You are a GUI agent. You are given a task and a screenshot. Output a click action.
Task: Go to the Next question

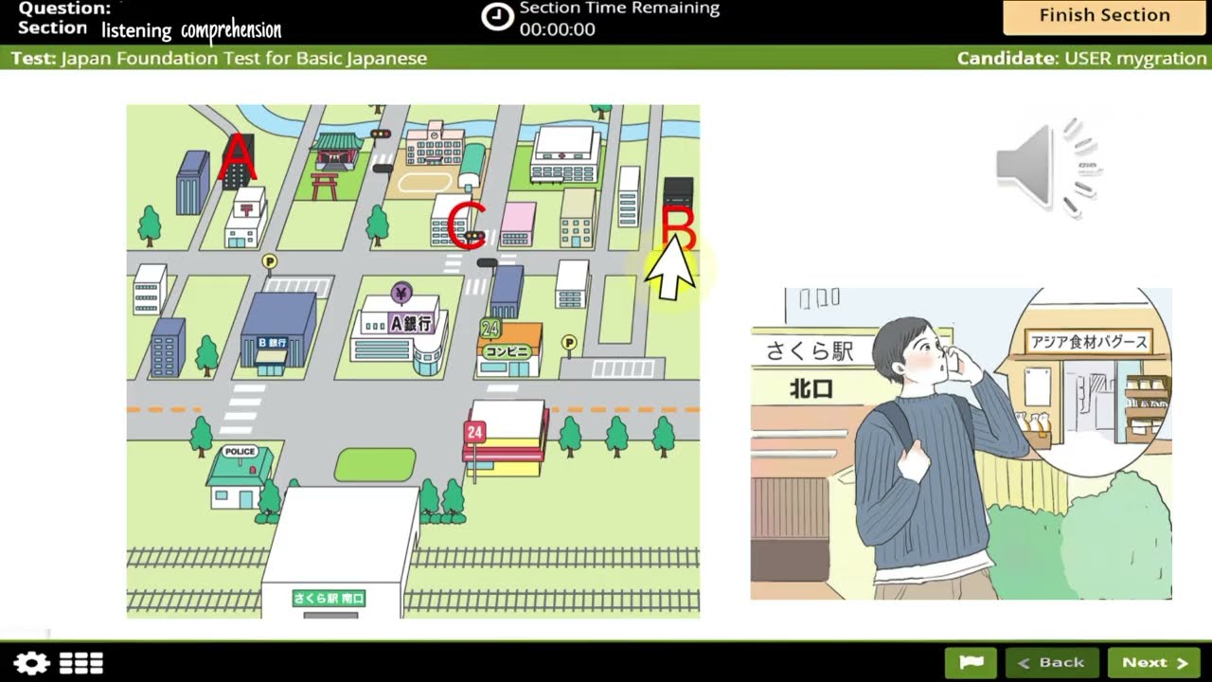[1154, 663]
